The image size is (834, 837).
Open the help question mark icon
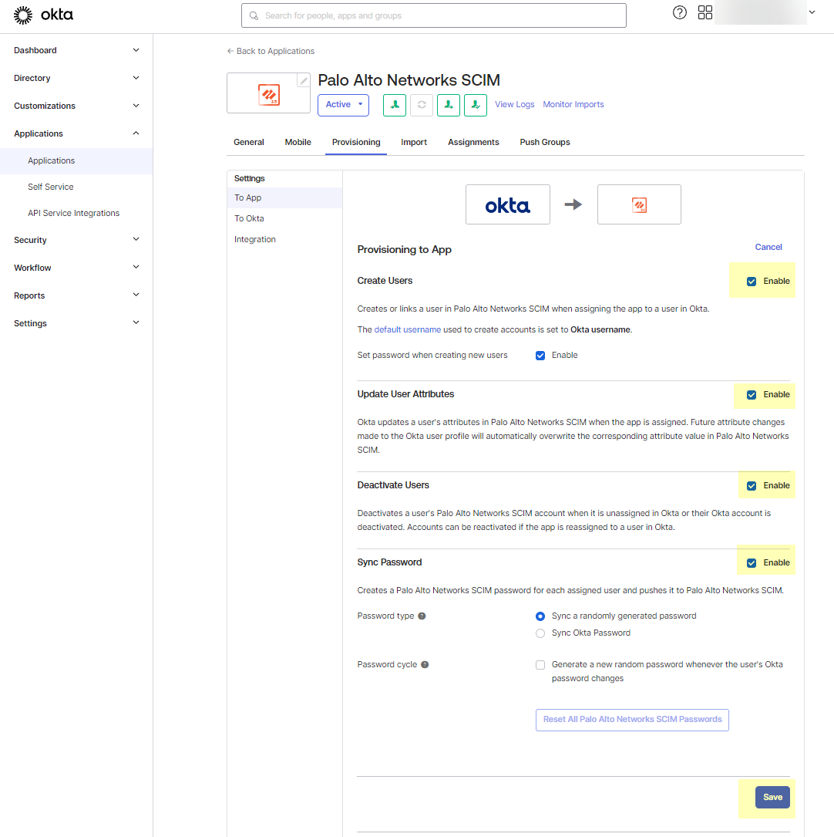click(679, 13)
